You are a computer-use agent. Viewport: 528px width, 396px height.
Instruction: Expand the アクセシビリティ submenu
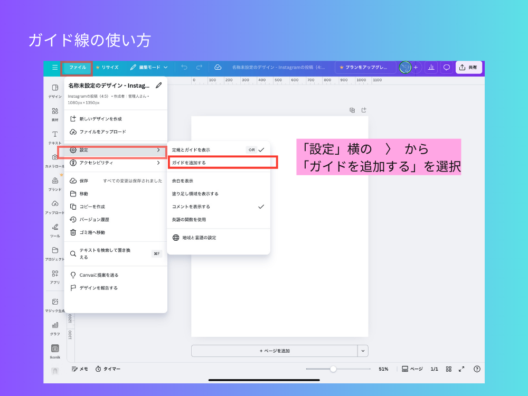click(x=115, y=162)
